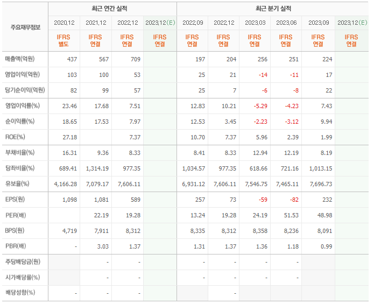Click ROE value 10.70
The width and height of the screenshot is (374, 304).
coord(197,137)
